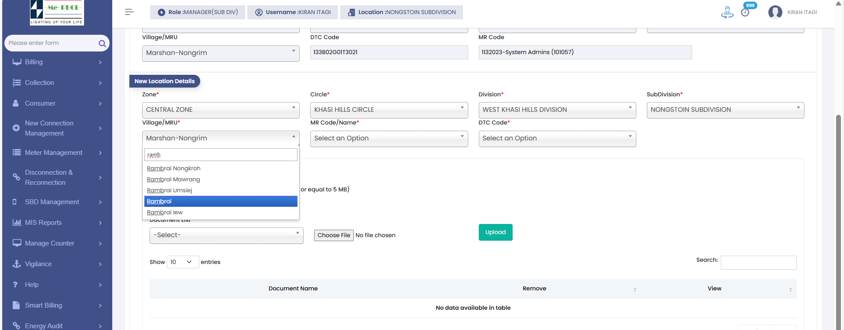Viewport: 844px width, 330px height.
Task: Click the MIS Reports chart icon
Action: pyautogui.click(x=17, y=223)
